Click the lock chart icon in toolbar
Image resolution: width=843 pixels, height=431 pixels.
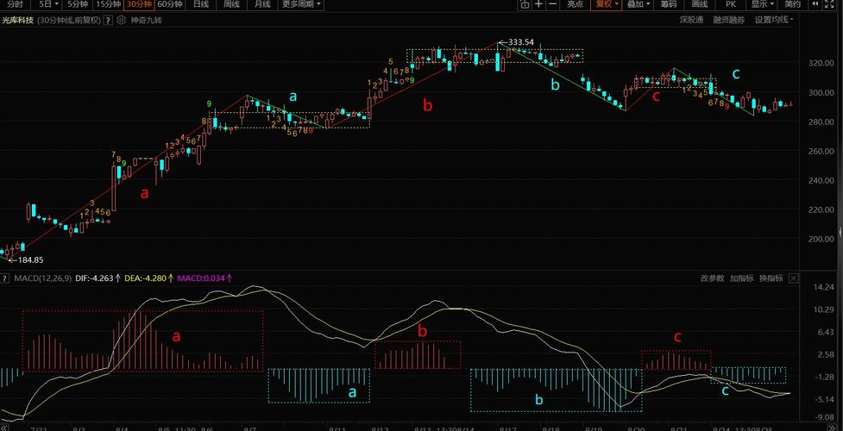click(x=525, y=4)
